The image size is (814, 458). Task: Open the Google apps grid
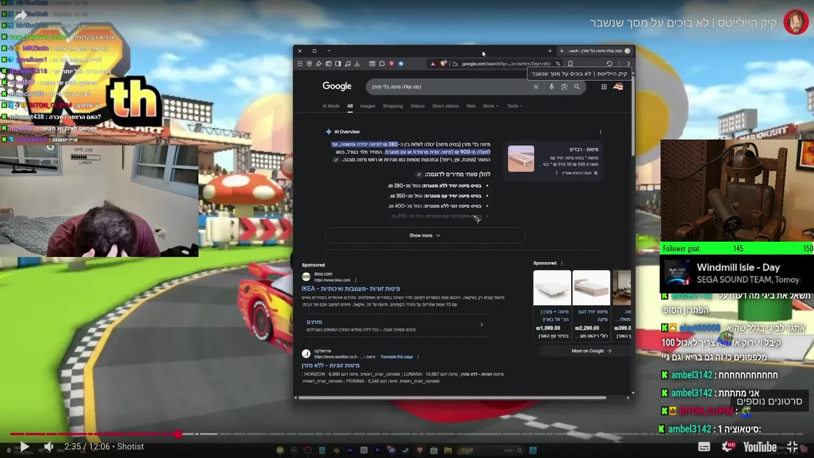[x=604, y=87]
